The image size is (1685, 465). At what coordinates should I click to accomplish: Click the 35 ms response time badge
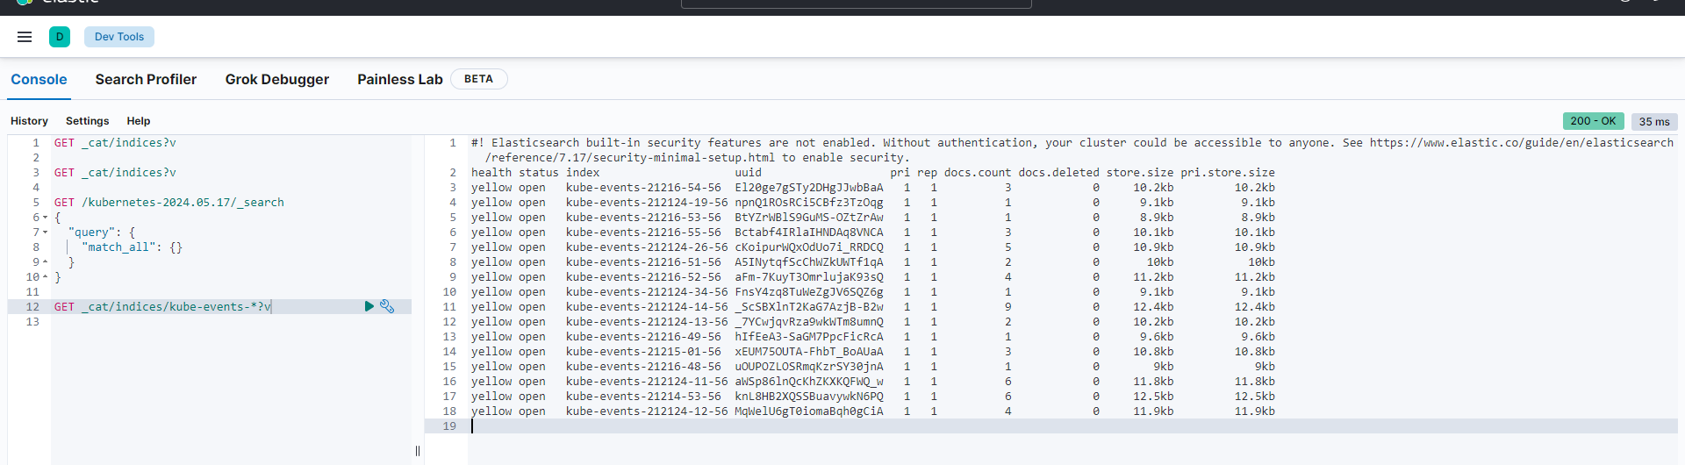[x=1654, y=122]
